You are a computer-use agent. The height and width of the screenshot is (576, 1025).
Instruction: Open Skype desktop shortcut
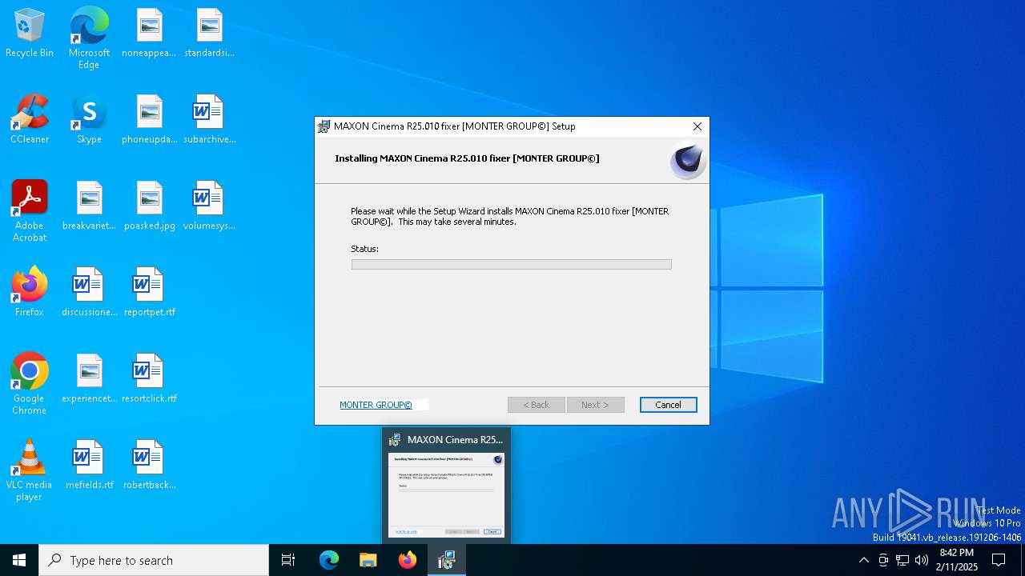(x=89, y=120)
